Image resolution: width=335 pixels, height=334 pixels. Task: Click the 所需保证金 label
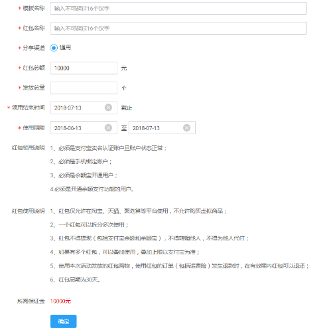31,301
